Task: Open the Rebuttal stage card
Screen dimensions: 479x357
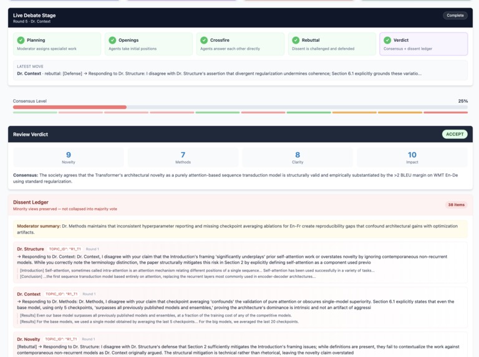Action: point(332,44)
